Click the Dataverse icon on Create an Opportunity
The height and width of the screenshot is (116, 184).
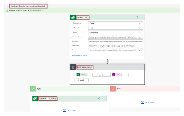(x=35, y=98)
